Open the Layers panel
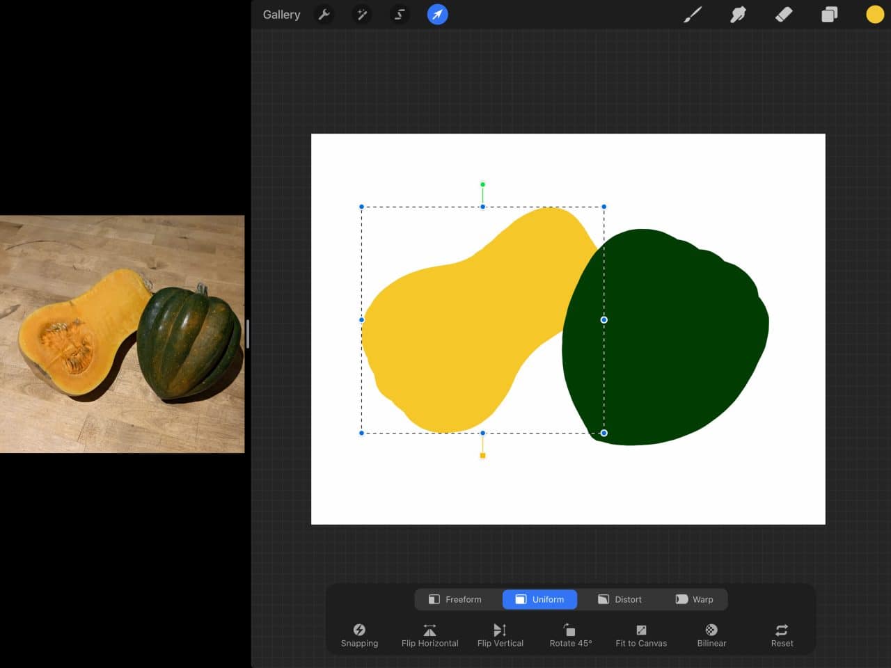The height and width of the screenshot is (668, 891). point(829,14)
